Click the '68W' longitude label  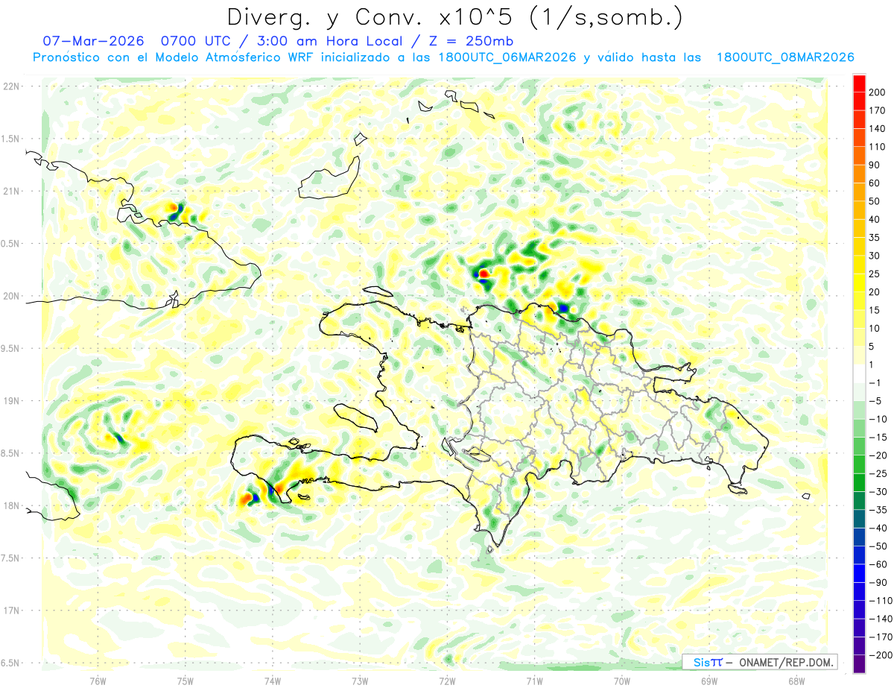point(796,681)
